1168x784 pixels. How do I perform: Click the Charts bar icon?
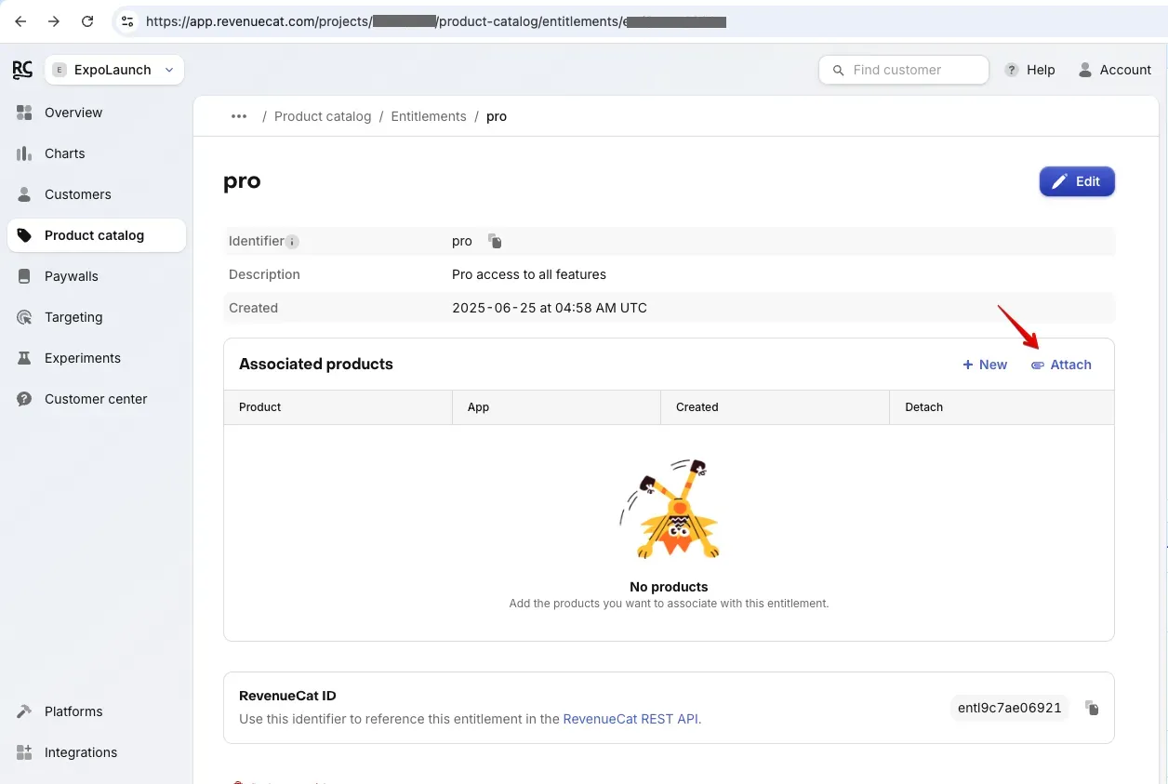click(x=25, y=153)
